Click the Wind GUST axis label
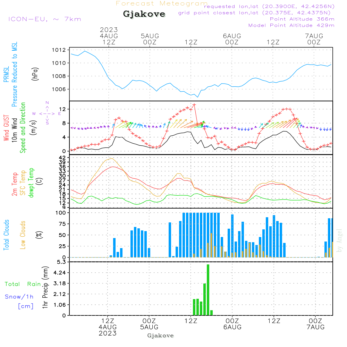 click(x=7, y=129)
